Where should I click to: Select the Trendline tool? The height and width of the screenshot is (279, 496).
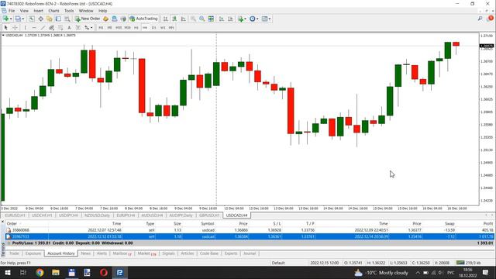(43, 28)
